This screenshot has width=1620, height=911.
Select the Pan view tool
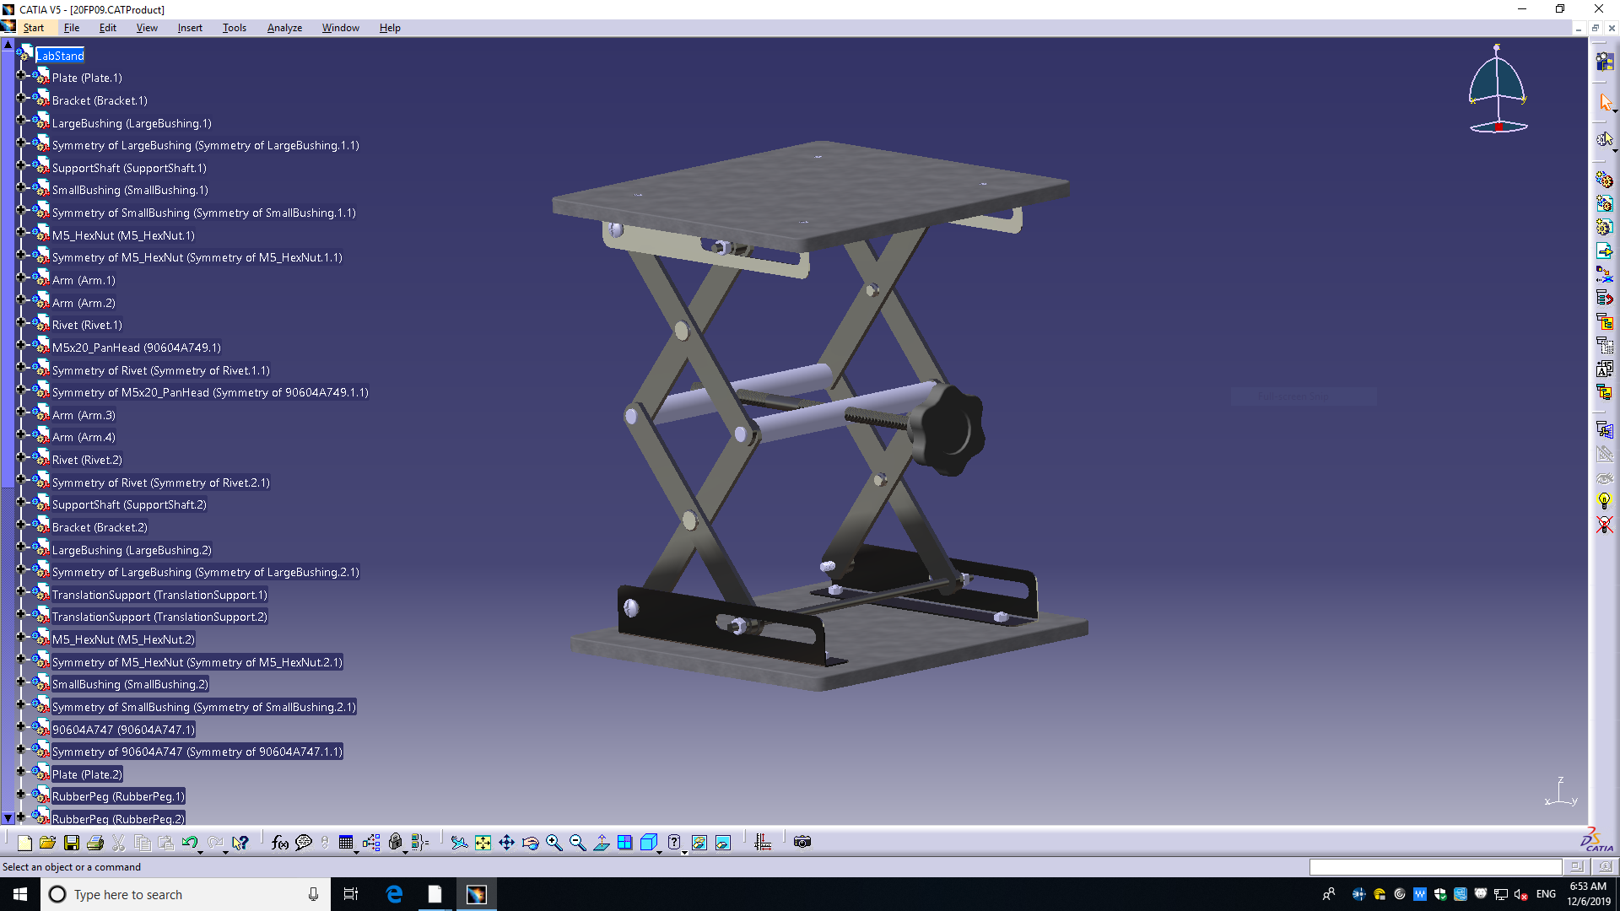click(506, 843)
